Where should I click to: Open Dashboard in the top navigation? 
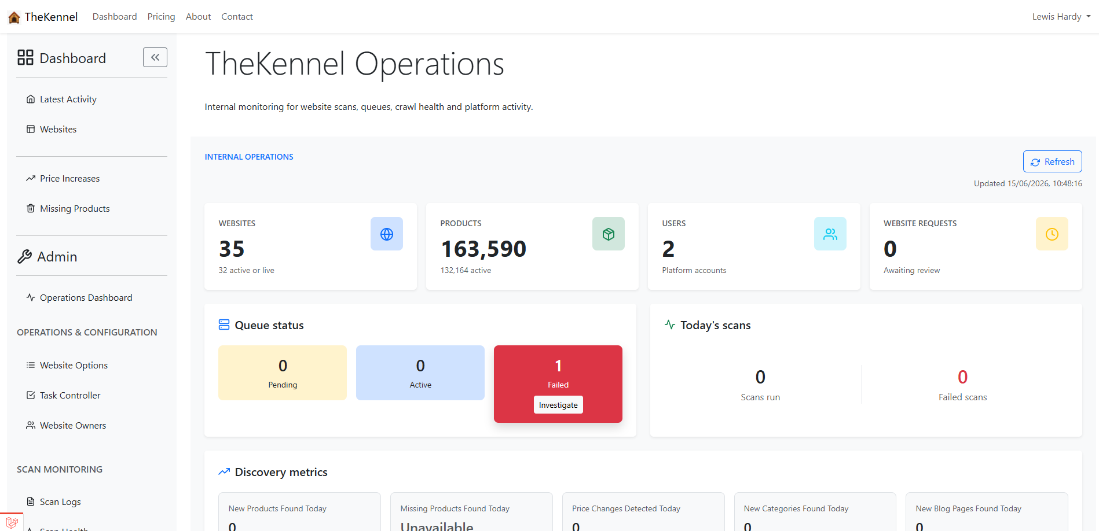pos(115,17)
